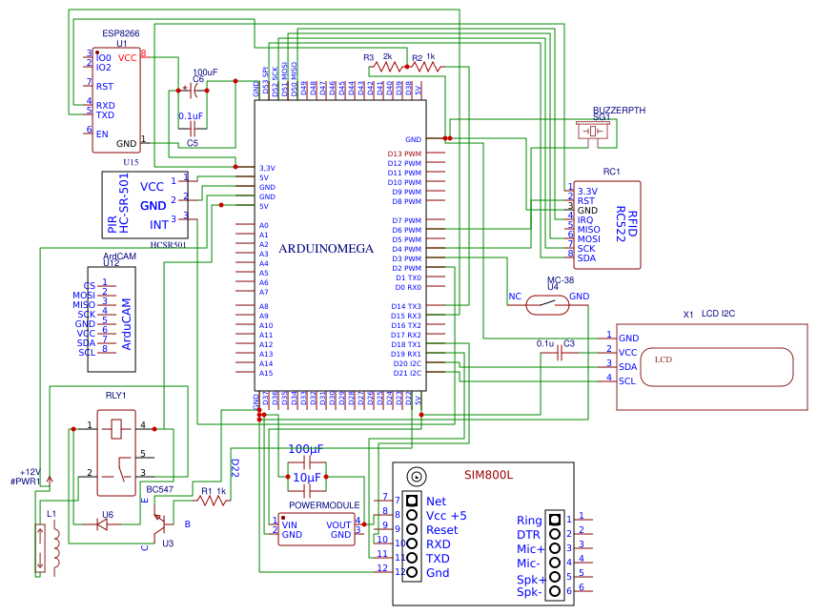Select the EN pin label on ESP8266
The width and height of the screenshot is (817, 615).
102,133
